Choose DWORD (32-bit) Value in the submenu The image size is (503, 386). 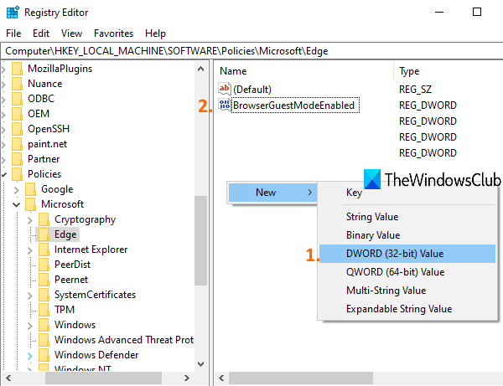[407, 254]
